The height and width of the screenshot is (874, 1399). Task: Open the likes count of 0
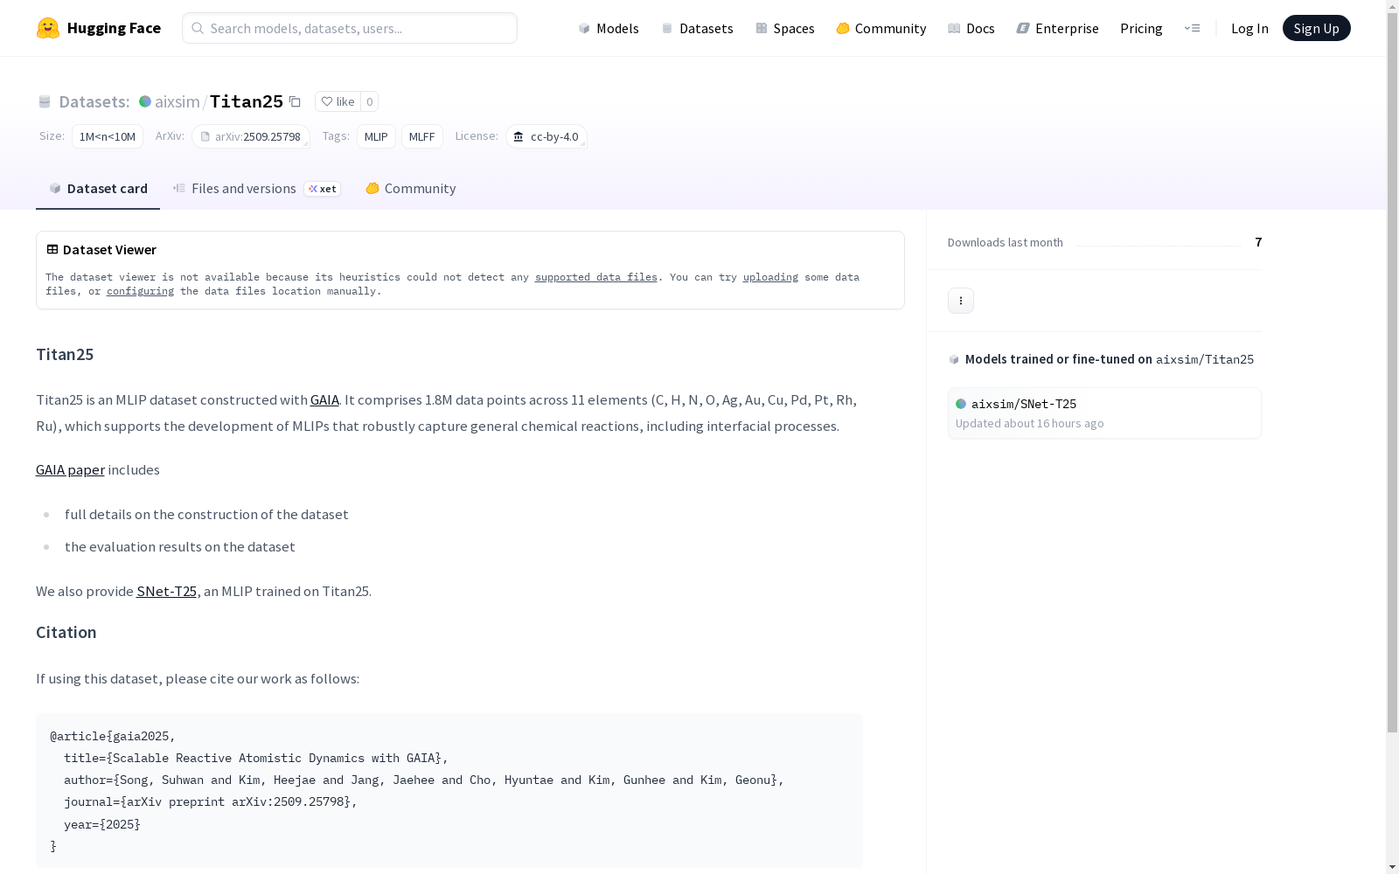(x=370, y=101)
